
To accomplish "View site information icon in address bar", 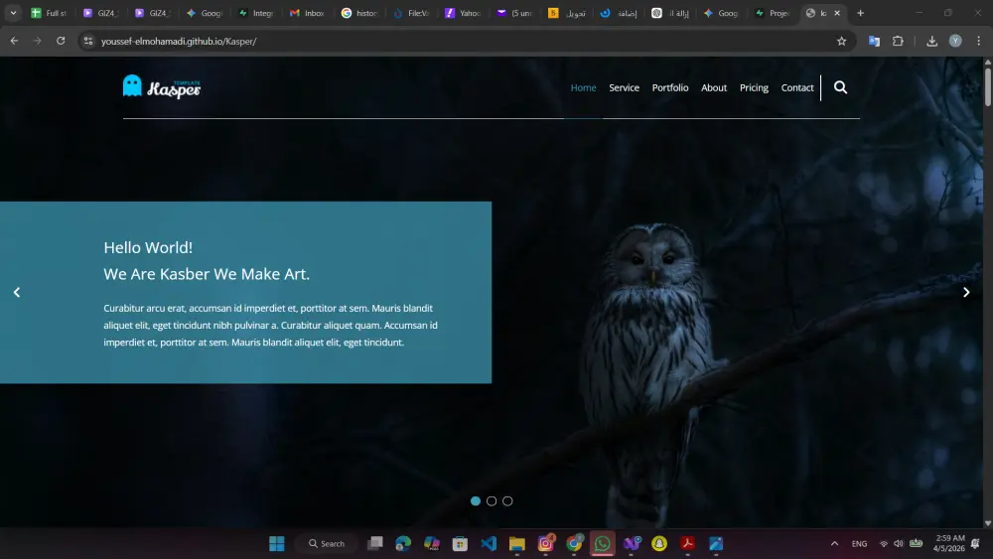I will [x=88, y=41].
